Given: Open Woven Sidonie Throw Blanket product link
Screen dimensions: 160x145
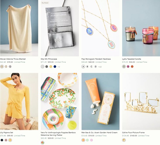Looking at the screenshot, I should 13,59.
